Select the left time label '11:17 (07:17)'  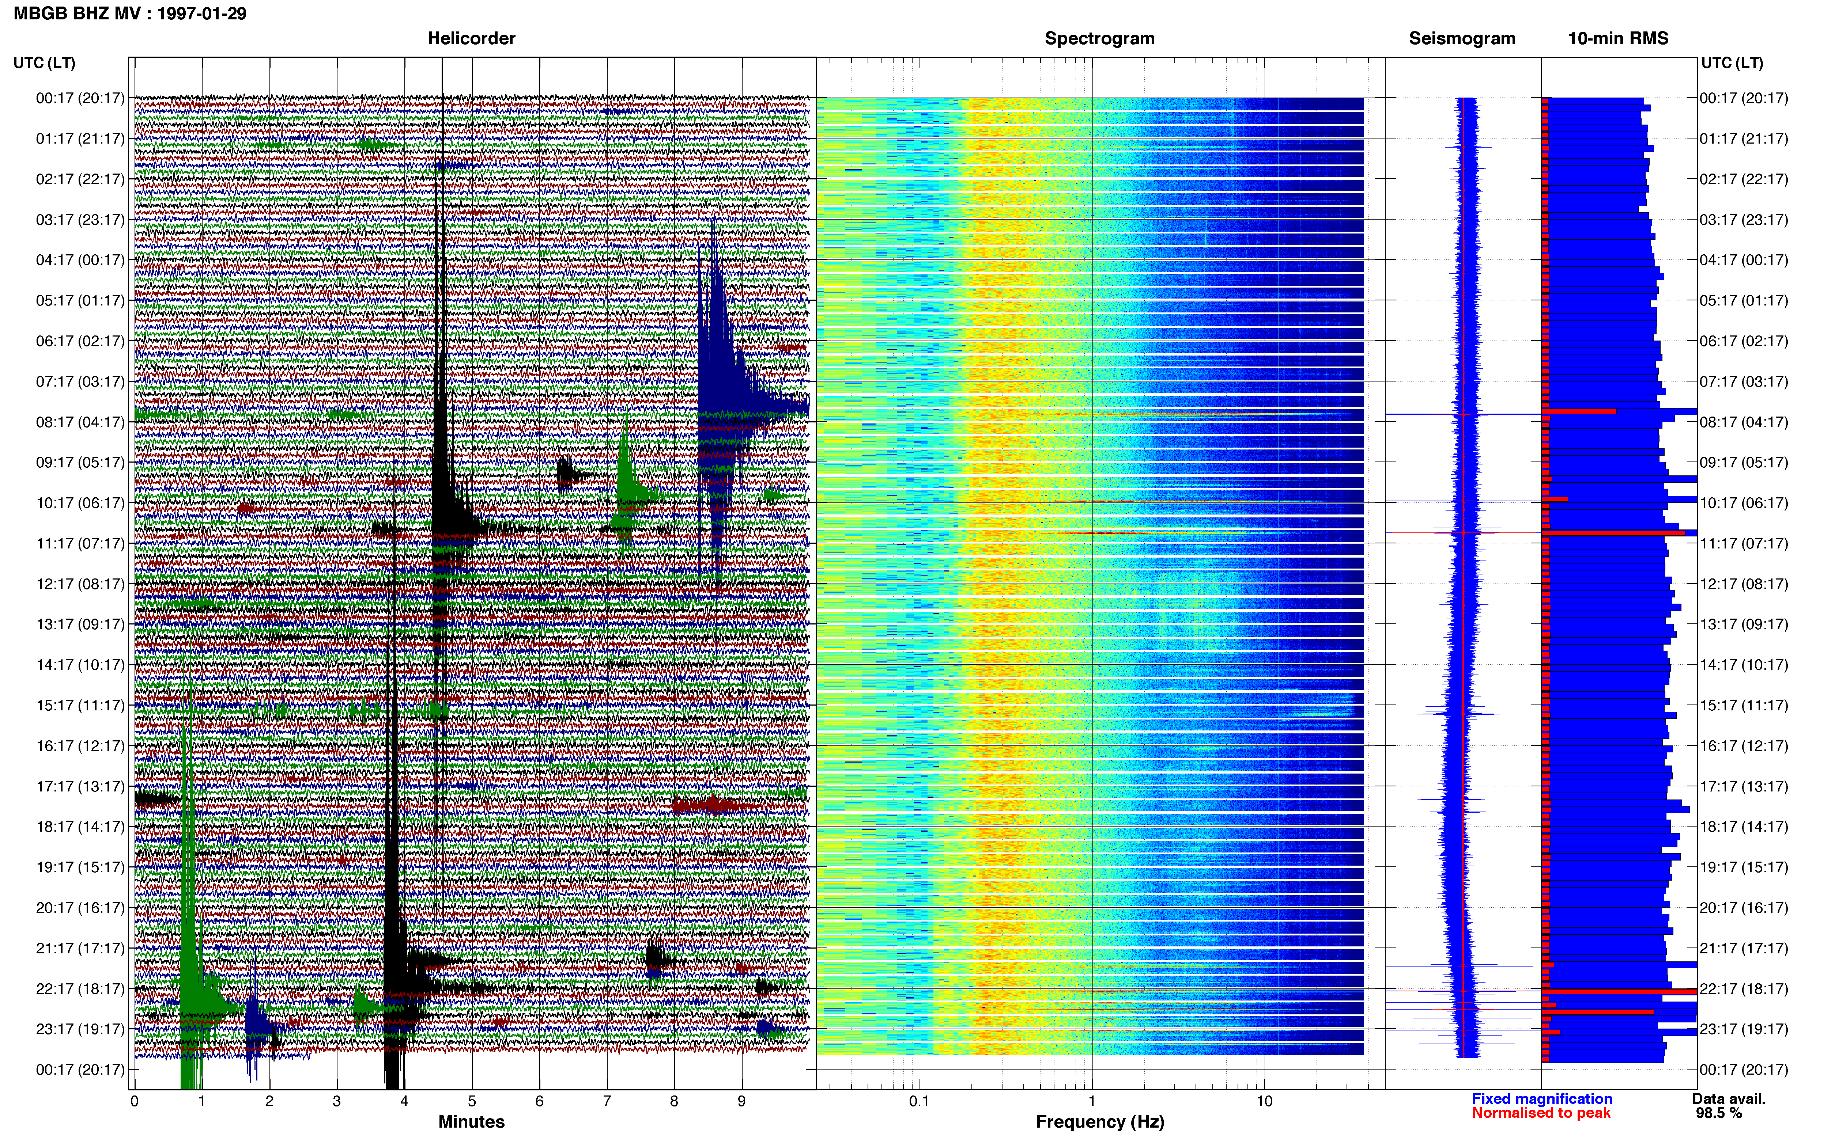[x=80, y=543]
